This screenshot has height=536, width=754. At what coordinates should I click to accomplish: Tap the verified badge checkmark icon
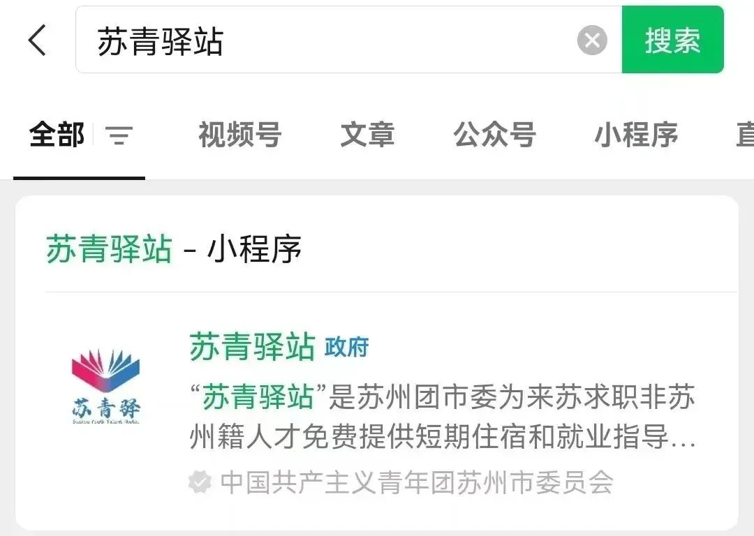[200, 482]
